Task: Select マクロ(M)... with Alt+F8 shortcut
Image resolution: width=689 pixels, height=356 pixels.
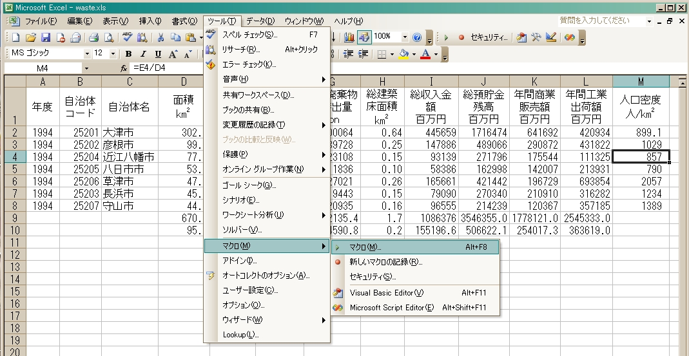Action: pos(415,247)
